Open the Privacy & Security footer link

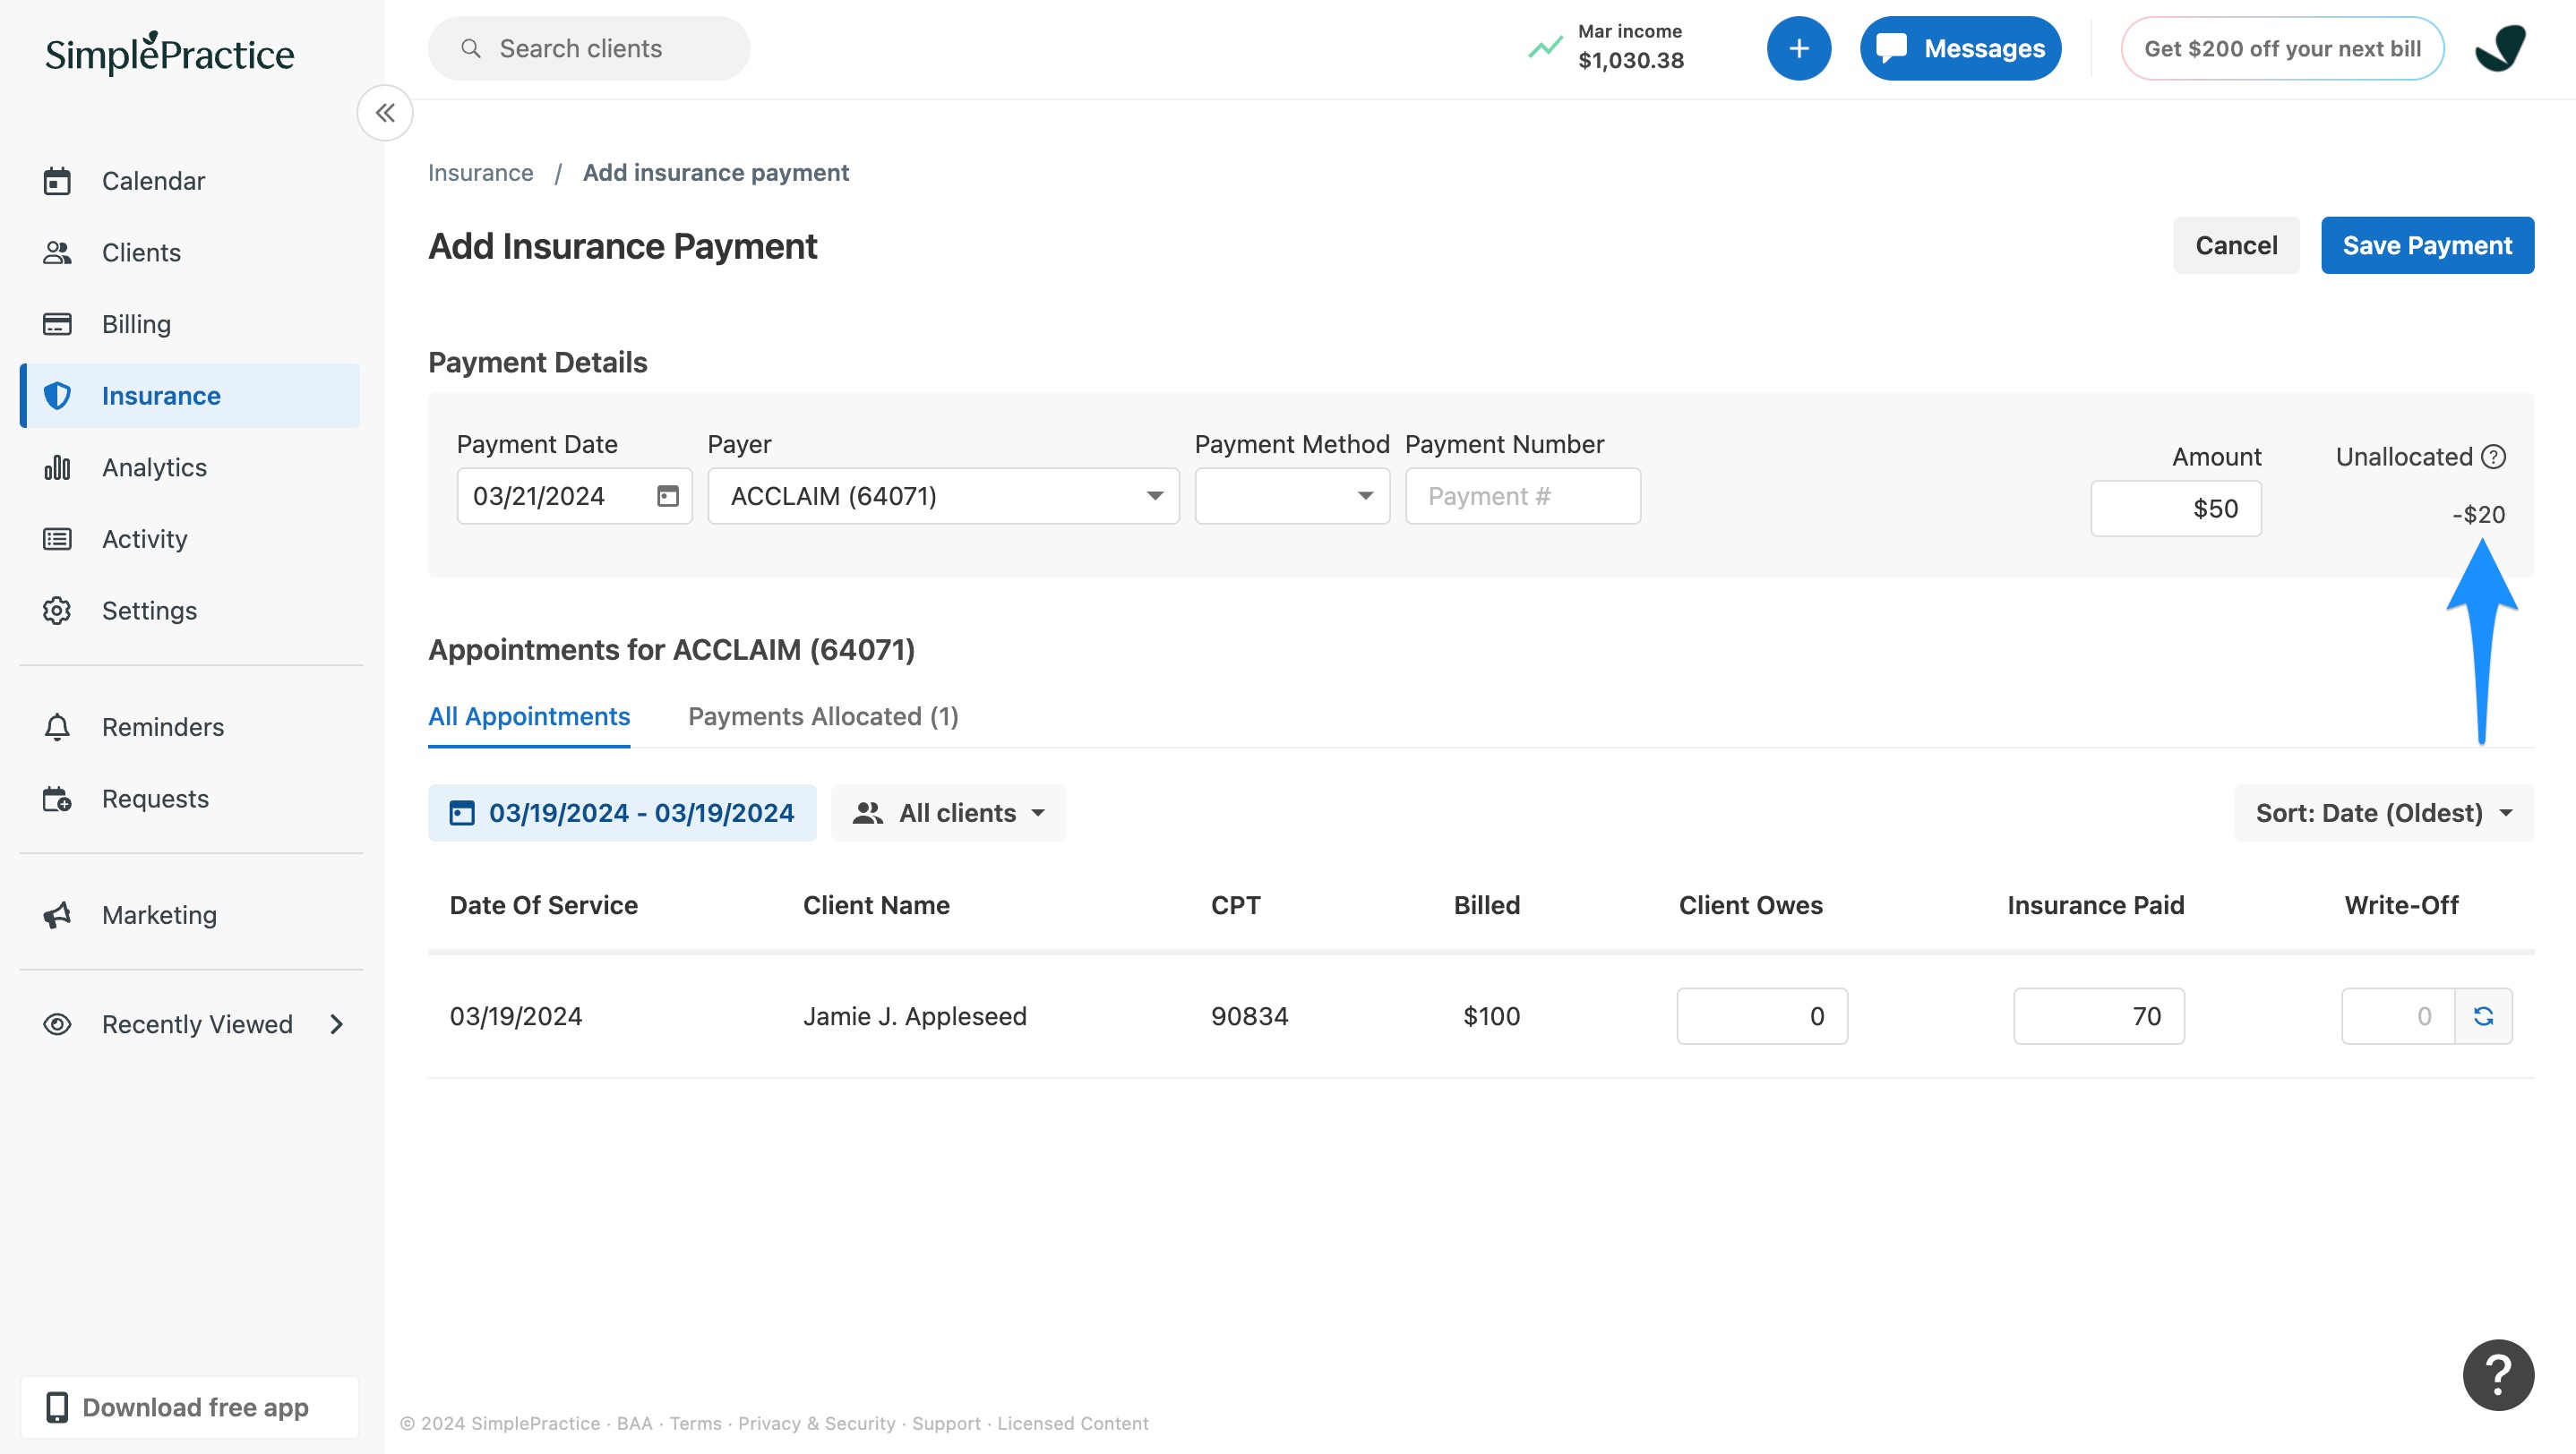click(816, 1423)
